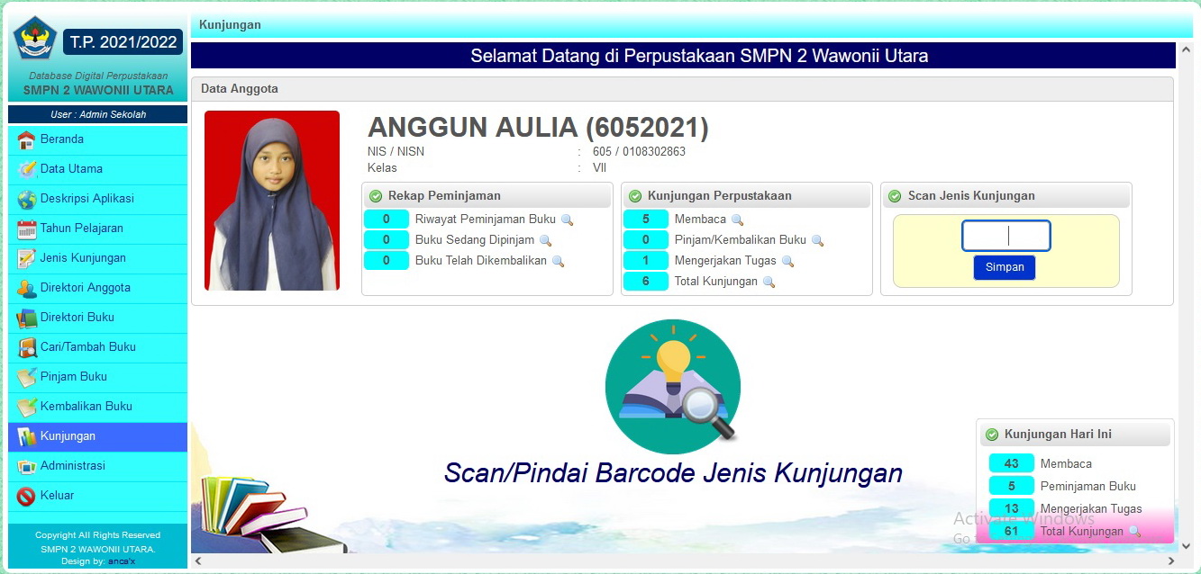Go to Pinjam Buku menu item

tap(73, 377)
